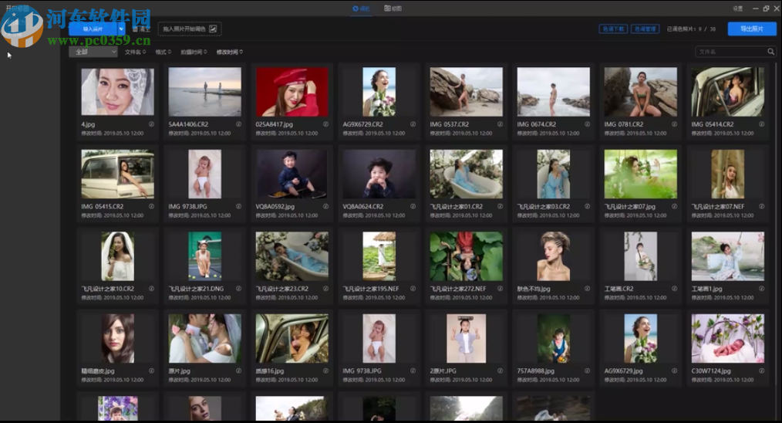
Task: Toggle sort by format (格式)
Action: click(x=163, y=52)
